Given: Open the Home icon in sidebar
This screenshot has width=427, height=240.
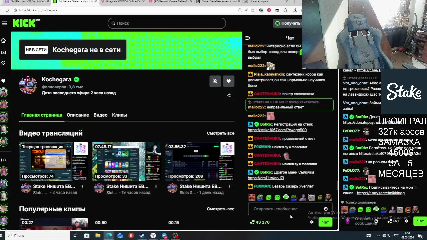Looking at the screenshot, I should click(x=3, y=41).
